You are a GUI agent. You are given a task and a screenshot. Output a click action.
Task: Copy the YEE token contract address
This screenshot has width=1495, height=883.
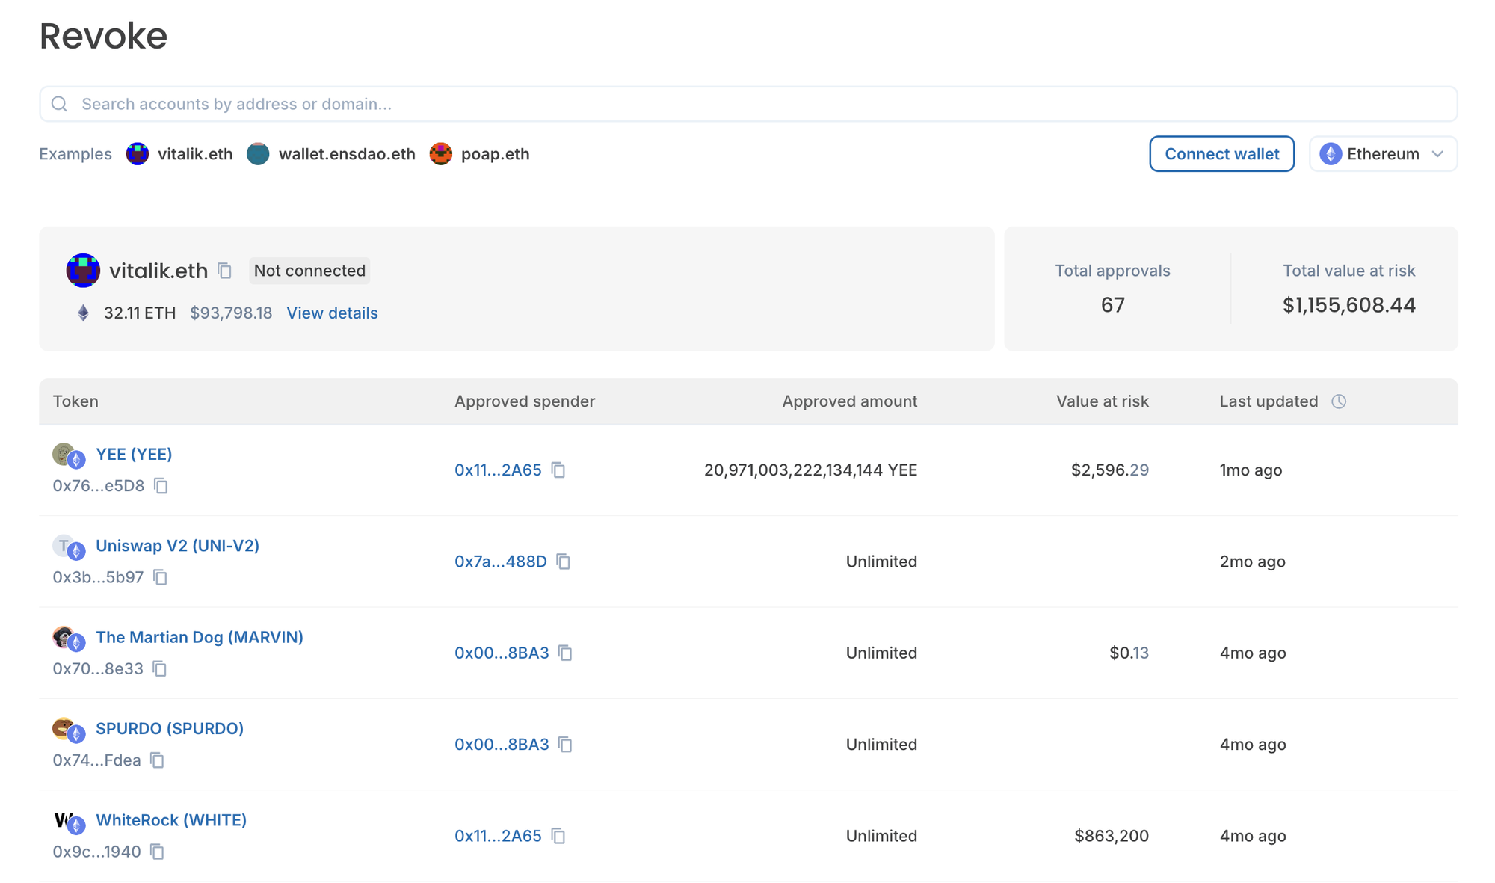tap(161, 486)
